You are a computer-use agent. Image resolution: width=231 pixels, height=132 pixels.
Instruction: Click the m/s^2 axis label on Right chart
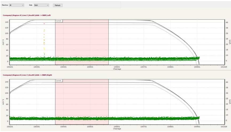coord(3,101)
